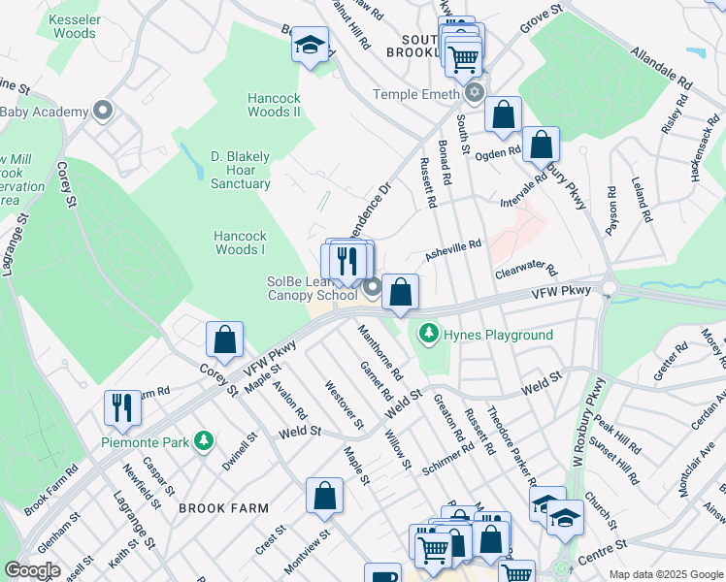726x582 pixels.
Task: Select shopping bag marker above Corey St
Action: pos(224,341)
